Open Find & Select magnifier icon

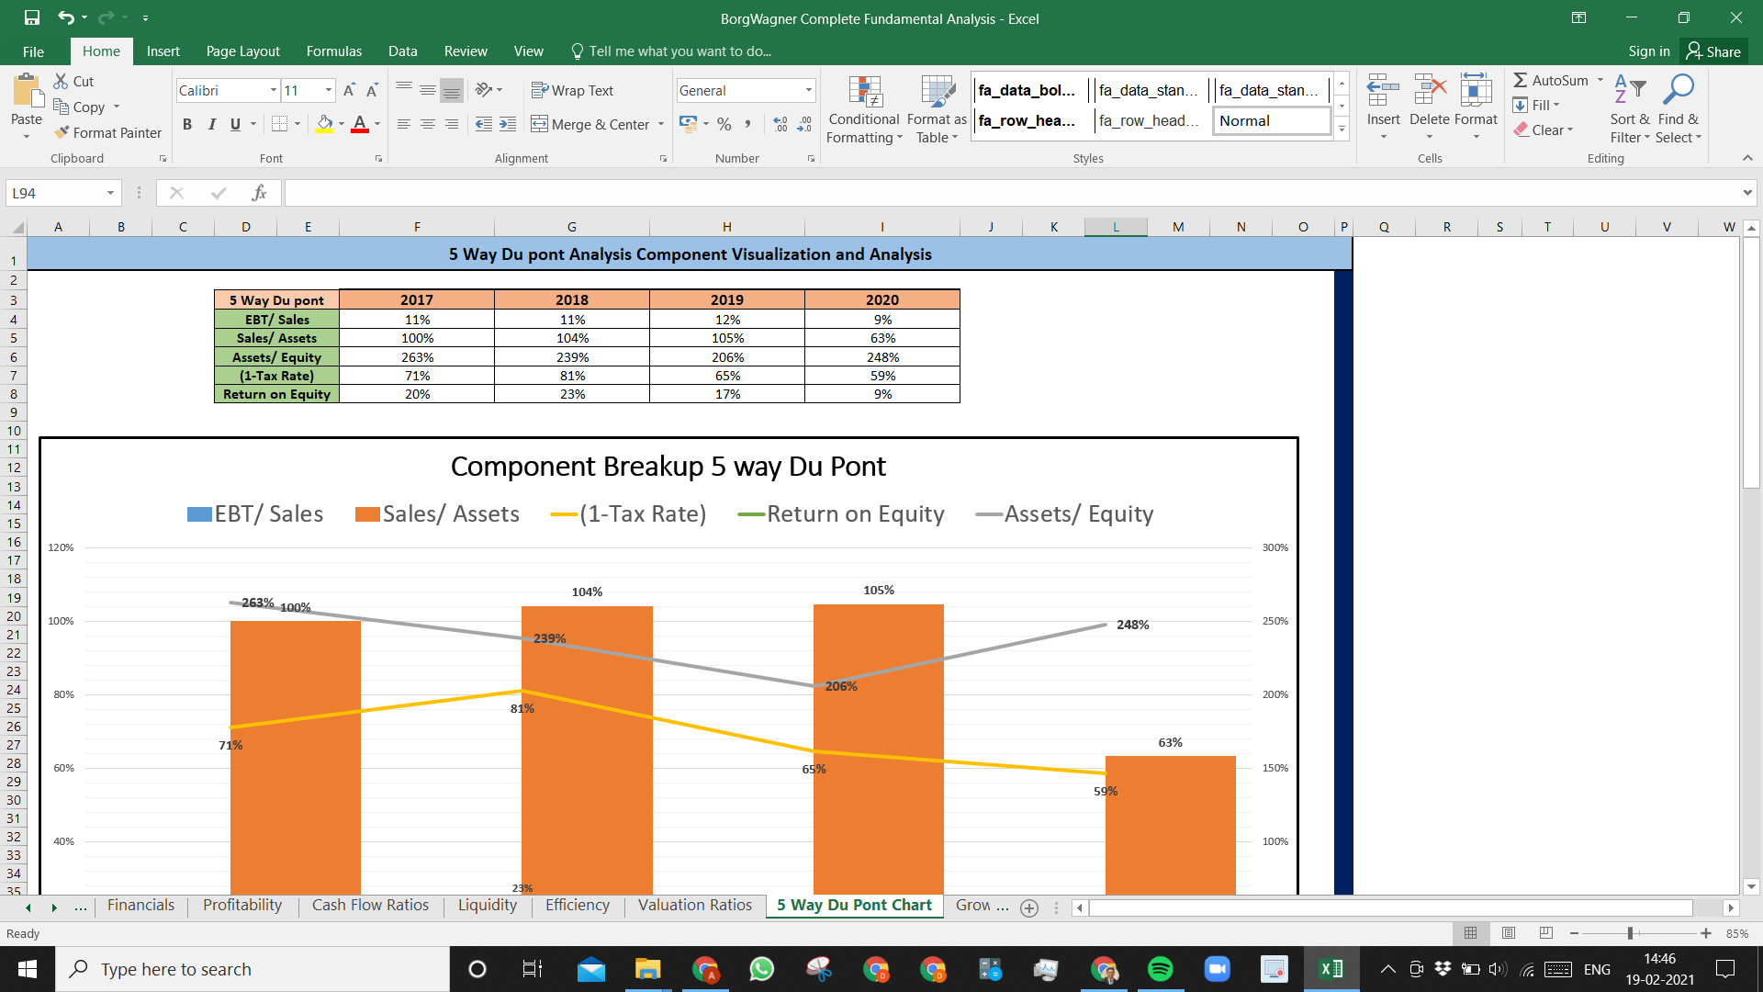point(1679,90)
